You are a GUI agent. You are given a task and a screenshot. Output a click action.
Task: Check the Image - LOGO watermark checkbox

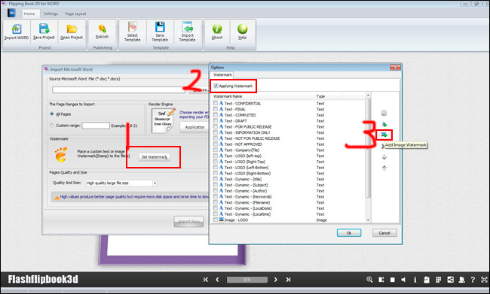(216, 220)
